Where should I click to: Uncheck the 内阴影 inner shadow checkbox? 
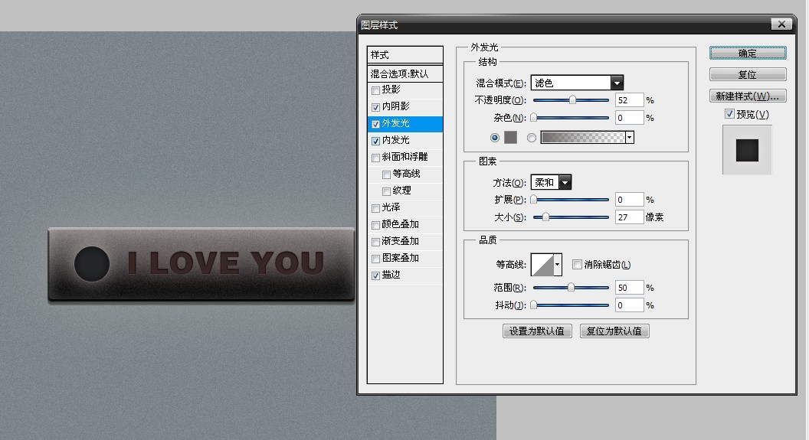[x=375, y=107]
